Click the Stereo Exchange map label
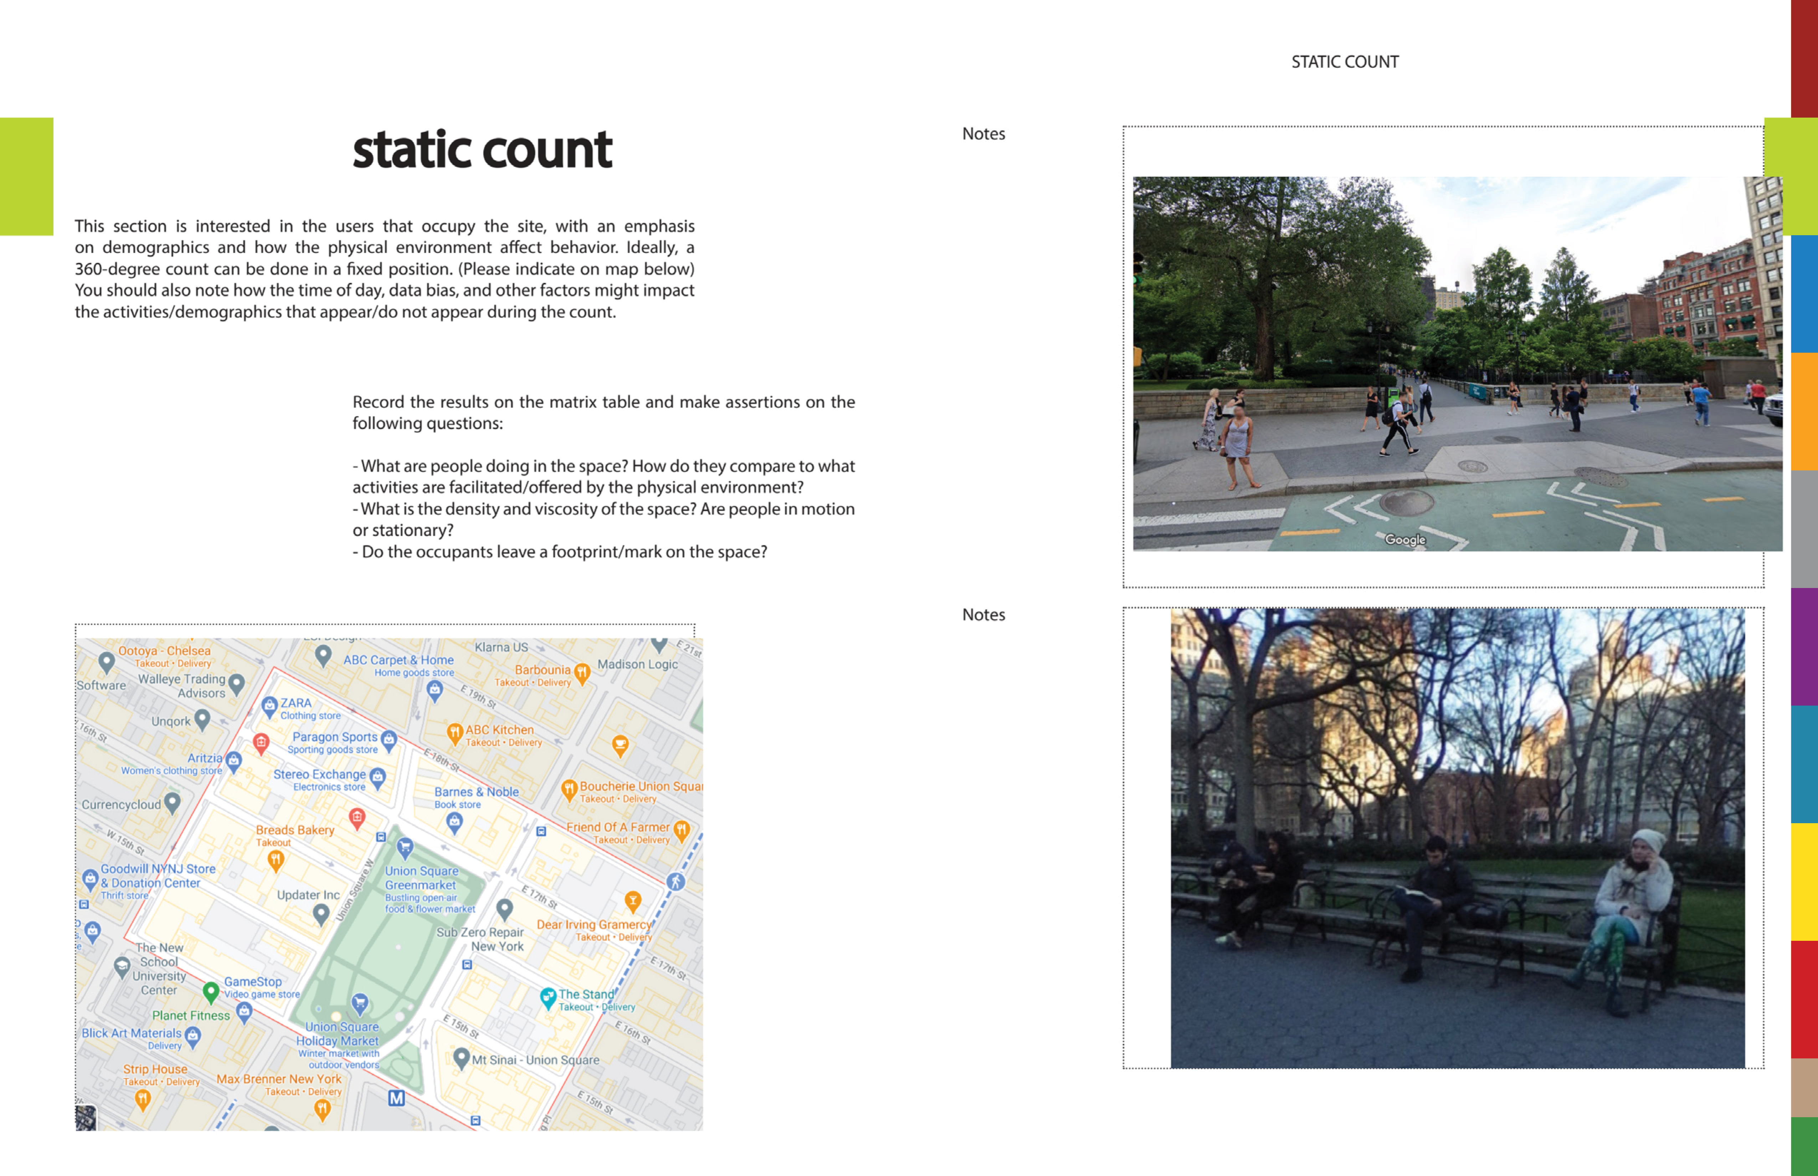1818x1176 pixels. [319, 774]
